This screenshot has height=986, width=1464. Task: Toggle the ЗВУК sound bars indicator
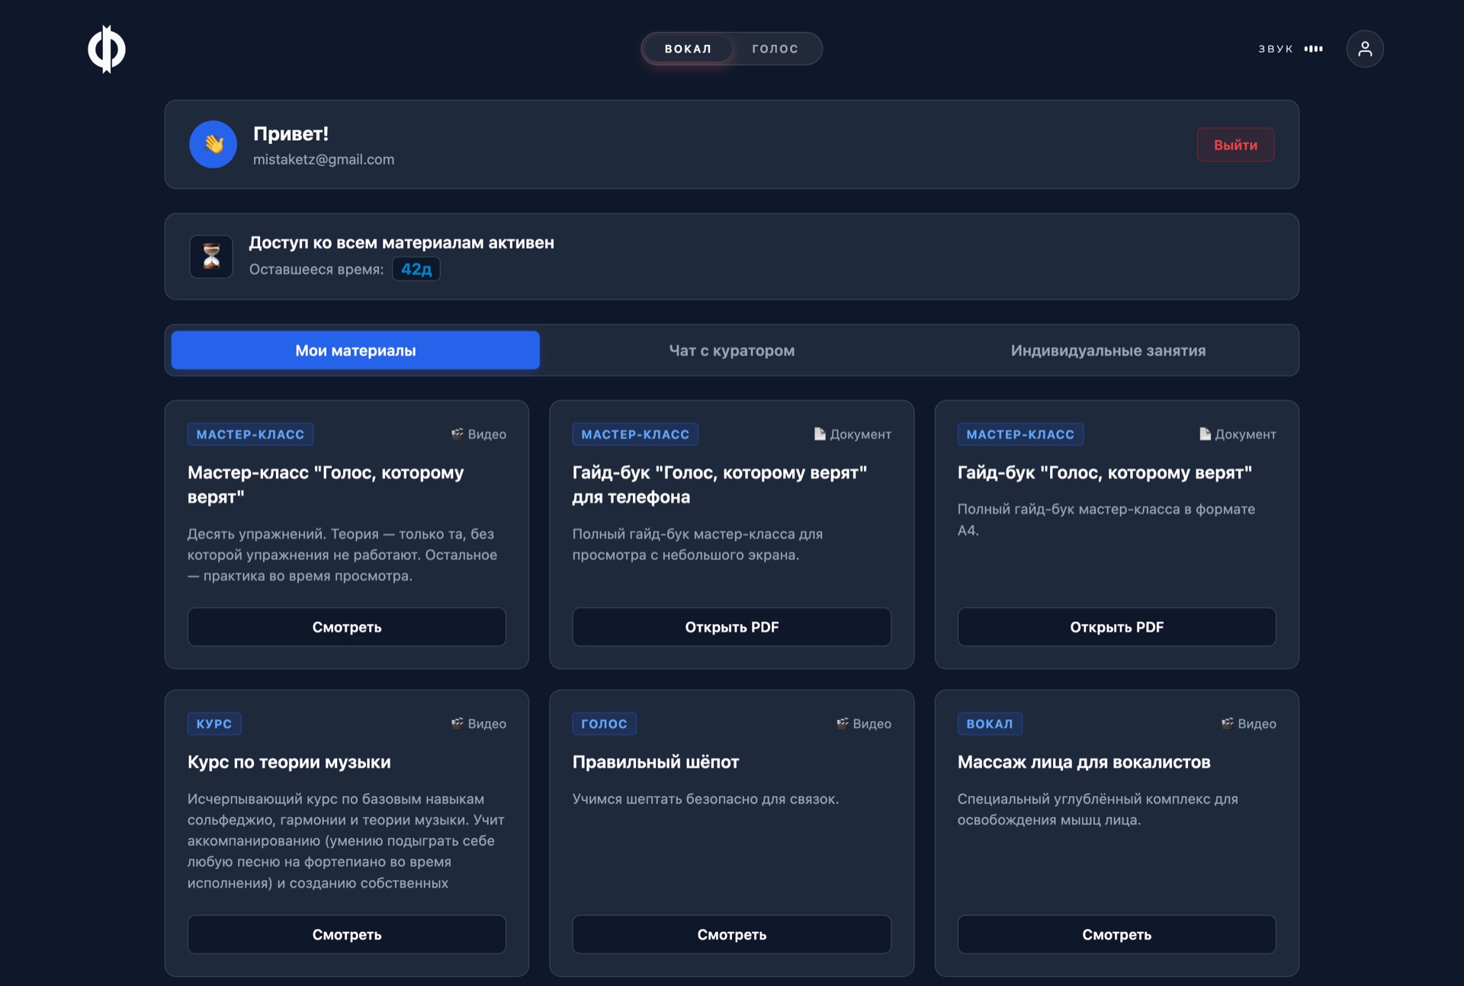click(1313, 49)
